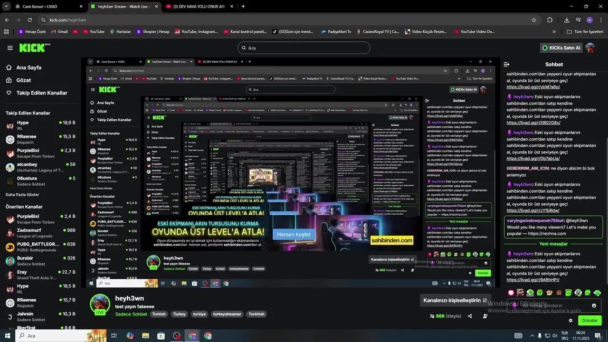Pick the red heart emote
This screenshot has height=342, width=608.
pyautogui.click(x=511, y=293)
